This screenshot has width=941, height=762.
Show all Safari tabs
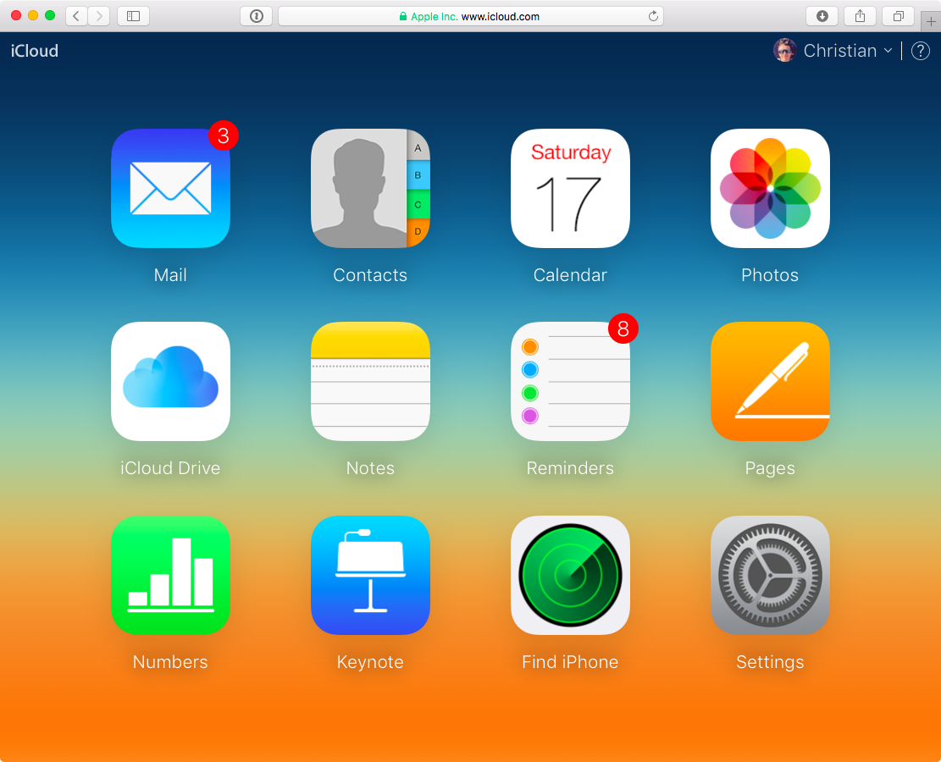[x=898, y=16]
